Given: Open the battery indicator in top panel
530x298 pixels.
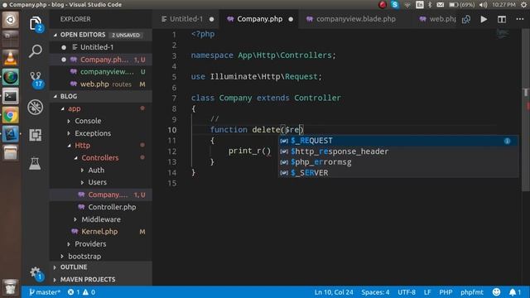Looking at the screenshot, I should [x=461, y=5].
